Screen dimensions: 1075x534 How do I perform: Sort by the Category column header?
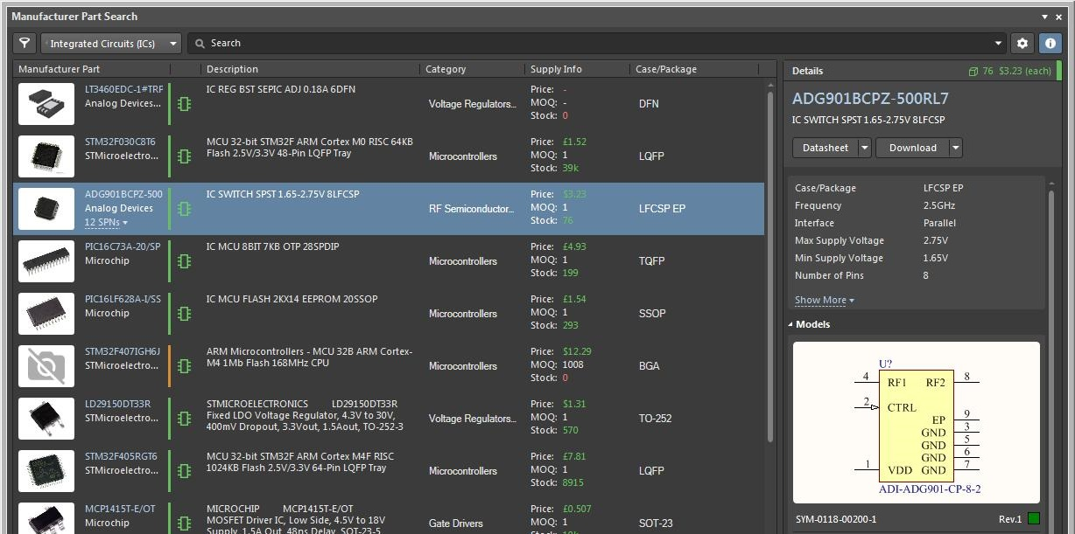(x=446, y=69)
